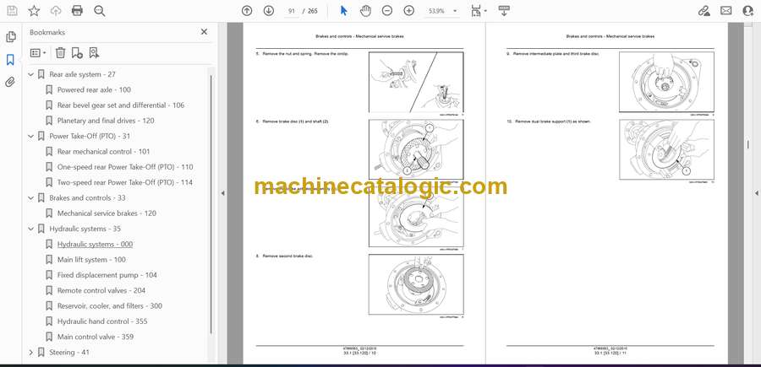The width and height of the screenshot is (761, 367).
Task: Open the Find text magnifier tool
Action: (x=100, y=11)
